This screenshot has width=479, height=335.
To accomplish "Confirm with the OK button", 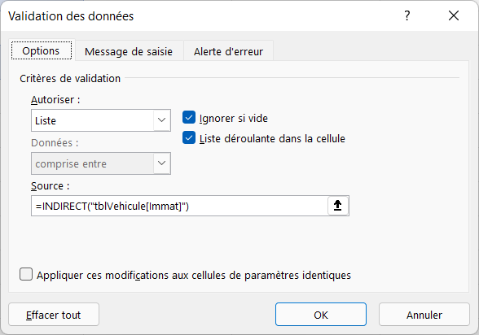I will point(321,315).
